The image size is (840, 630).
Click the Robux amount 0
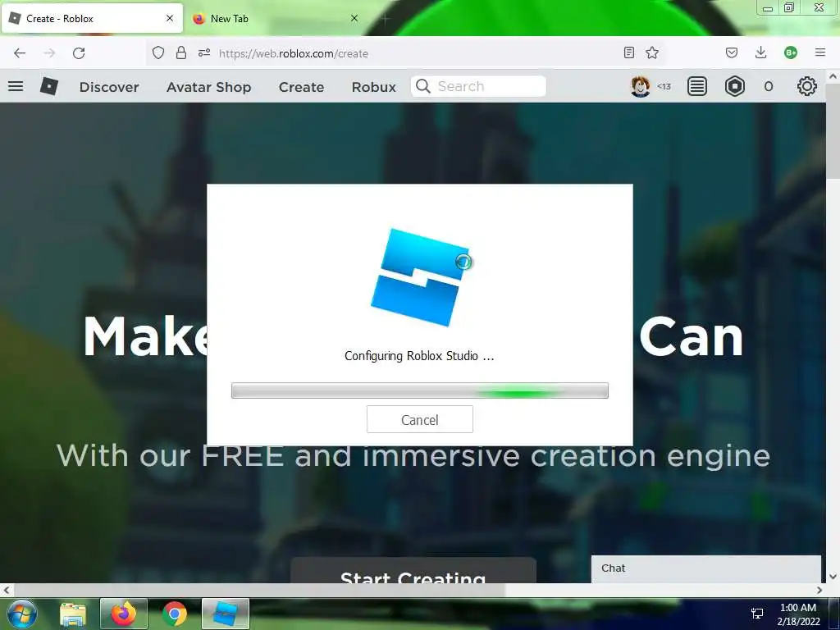768,87
